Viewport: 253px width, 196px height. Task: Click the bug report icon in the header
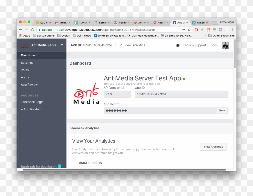pyautogui.click(x=178, y=45)
